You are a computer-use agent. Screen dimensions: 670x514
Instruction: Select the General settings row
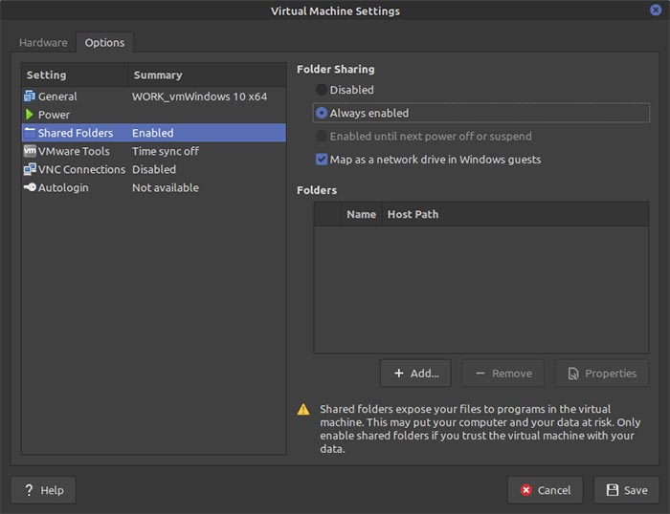tap(154, 96)
